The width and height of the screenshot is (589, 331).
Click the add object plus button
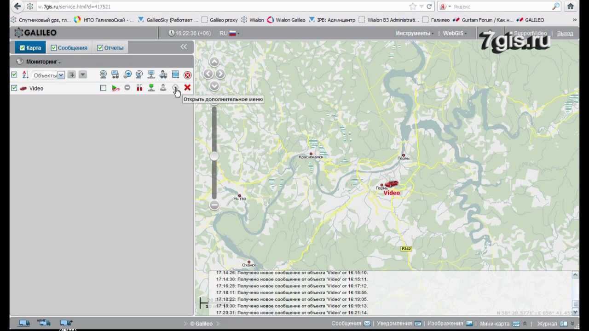click(71, 75)
